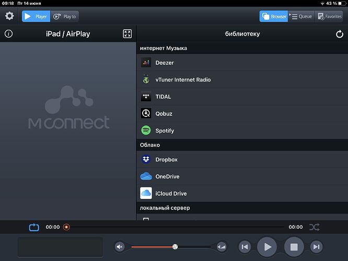Open the Browser tab
Screen dimensions: 348x261
click(x=274, y=16)
